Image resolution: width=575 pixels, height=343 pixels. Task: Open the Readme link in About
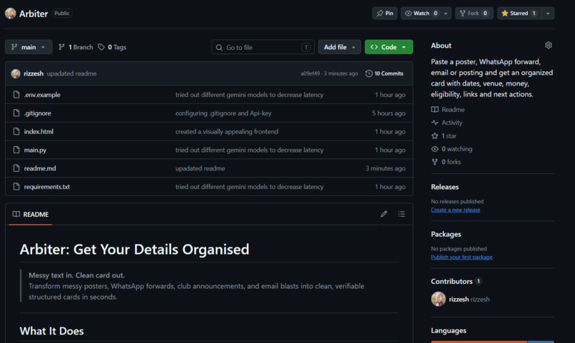click(x=448, y=109)
